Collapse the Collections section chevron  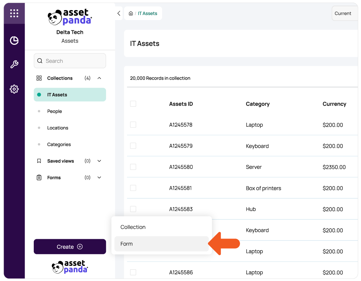99,78
